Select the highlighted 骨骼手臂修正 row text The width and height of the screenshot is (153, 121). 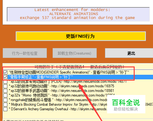click(41, 77)
